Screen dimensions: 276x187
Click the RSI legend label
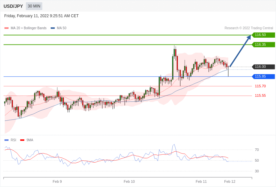click(x=13, y=140)
